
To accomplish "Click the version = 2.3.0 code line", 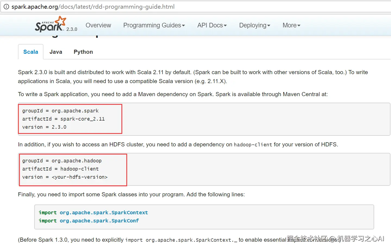I will click(x=44, y=127).
